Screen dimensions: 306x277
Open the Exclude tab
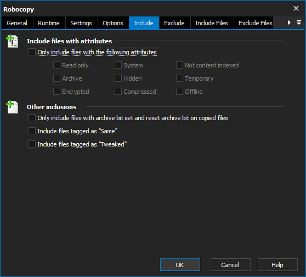tap(174, 23)
